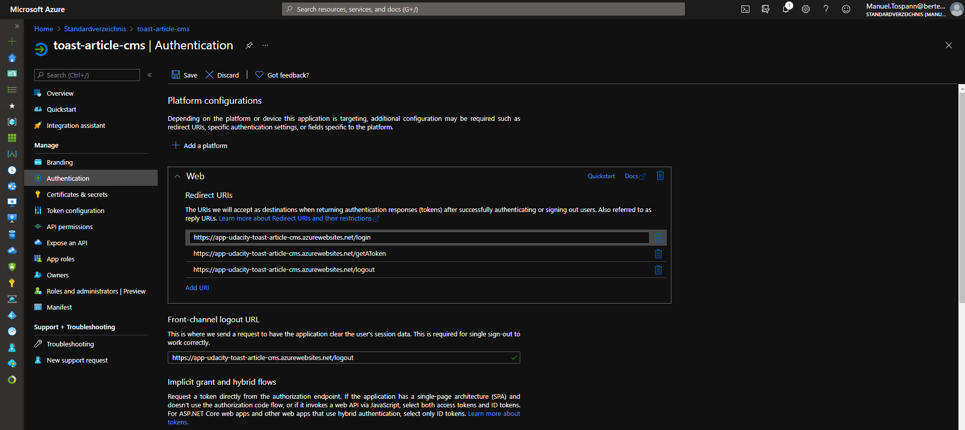This screenshot has width=965, height=430.
Task: Open Web Quickstart link
Action: coord(601,176)
